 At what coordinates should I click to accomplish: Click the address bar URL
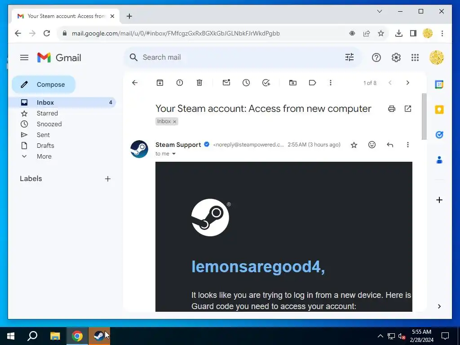176,33
